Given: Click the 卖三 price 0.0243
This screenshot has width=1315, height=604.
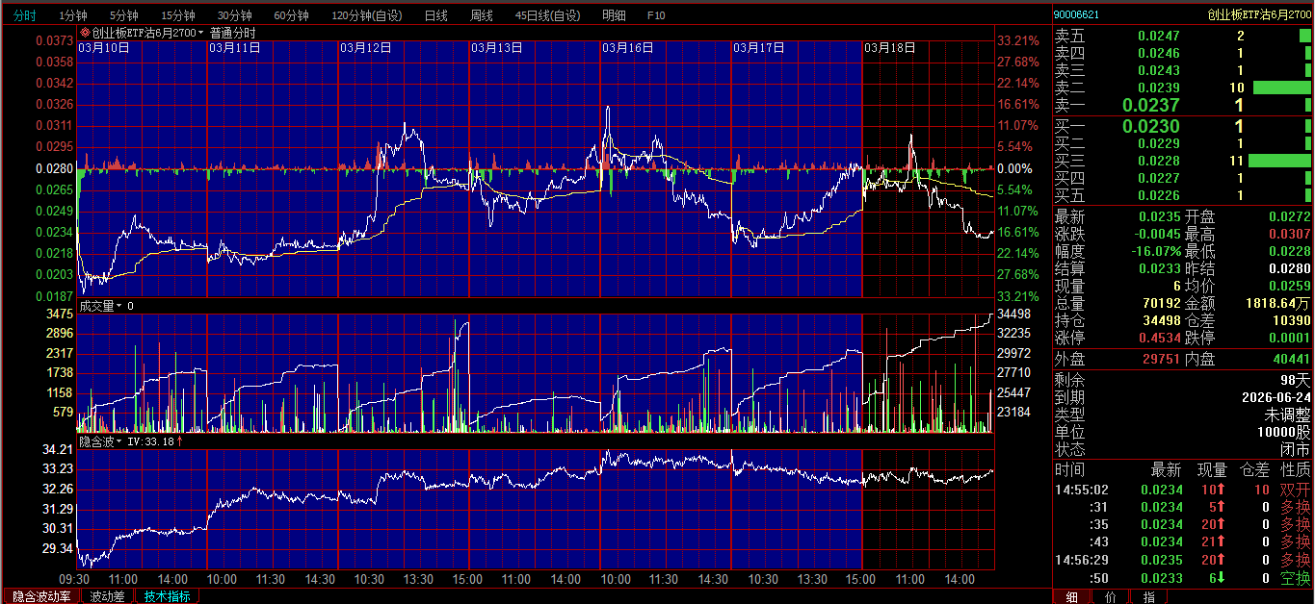Looking at the screenshot, I should [1159, 70].
